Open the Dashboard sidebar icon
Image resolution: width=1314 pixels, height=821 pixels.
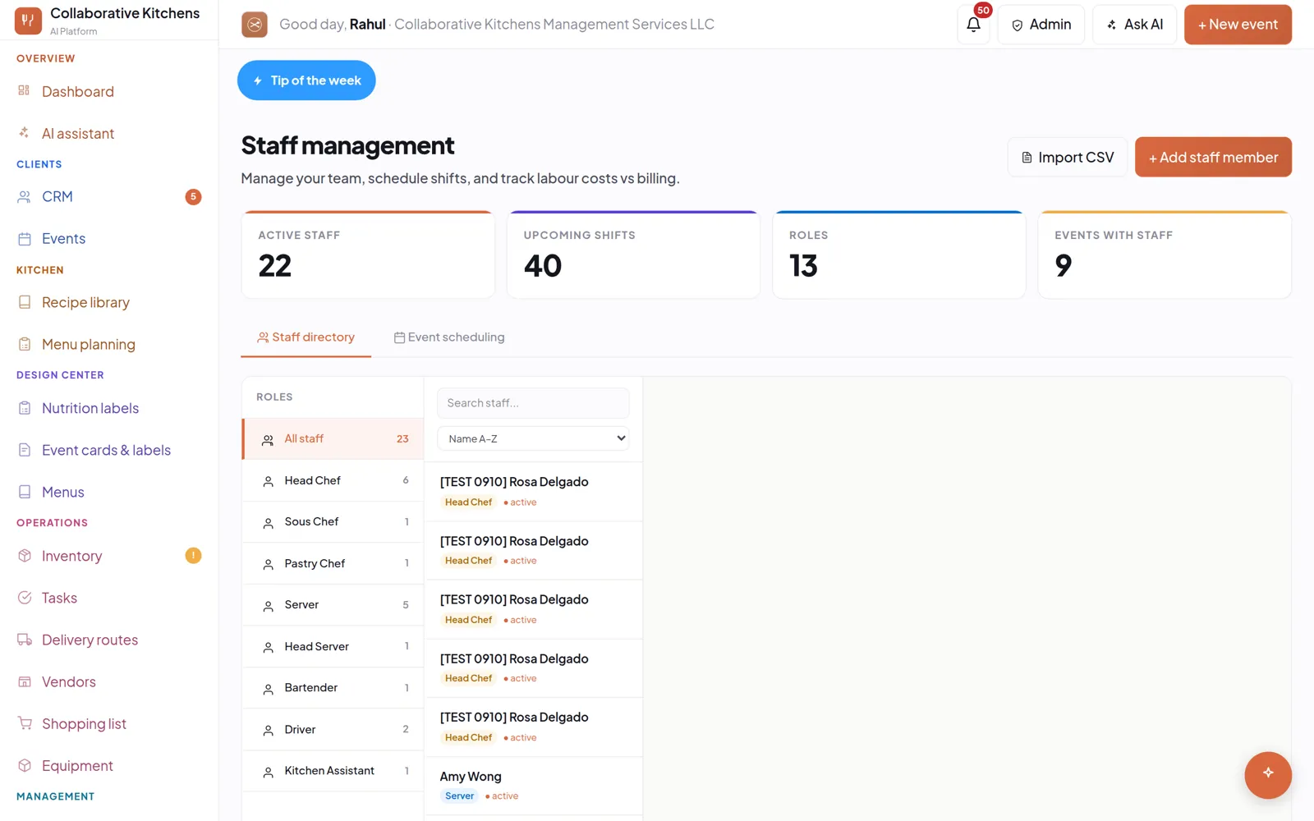click(24, 90)
